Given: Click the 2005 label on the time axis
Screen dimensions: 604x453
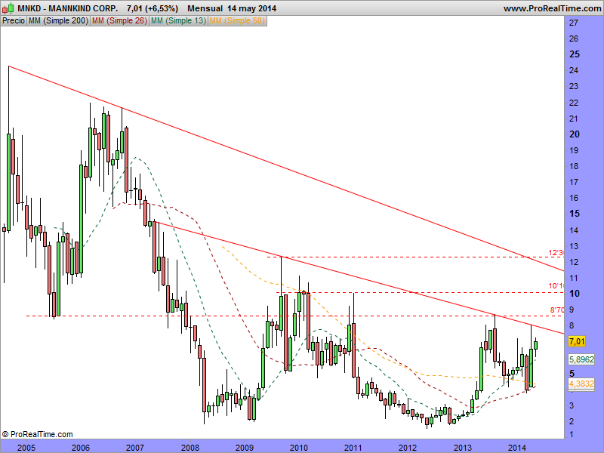Looking at the screenshot, I should pos(26,447).
